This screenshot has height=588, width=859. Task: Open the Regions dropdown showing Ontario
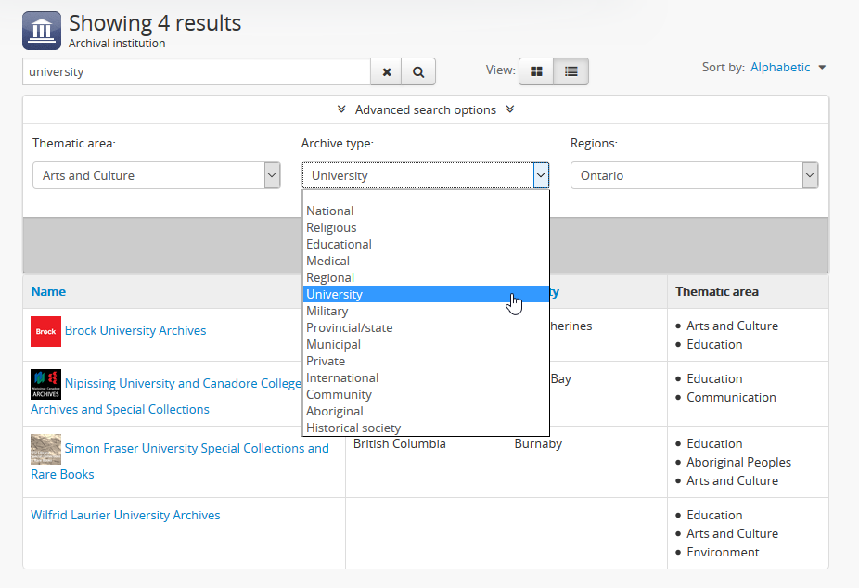694,175
